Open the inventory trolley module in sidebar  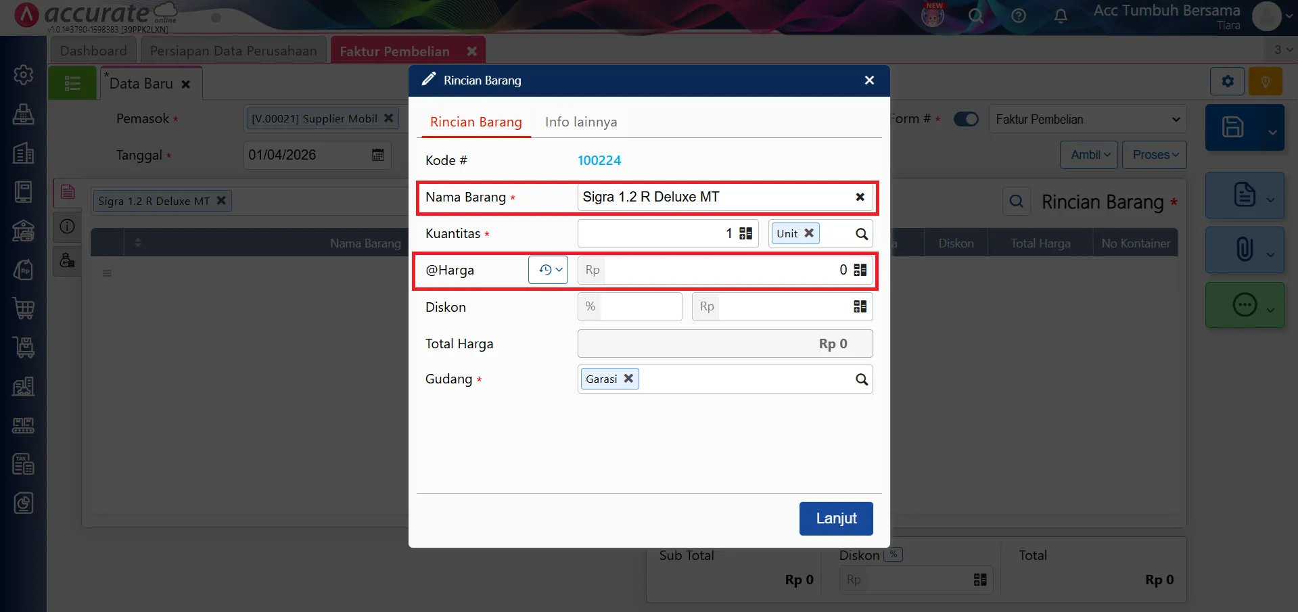pyautogui.click(x=24, y=348)
